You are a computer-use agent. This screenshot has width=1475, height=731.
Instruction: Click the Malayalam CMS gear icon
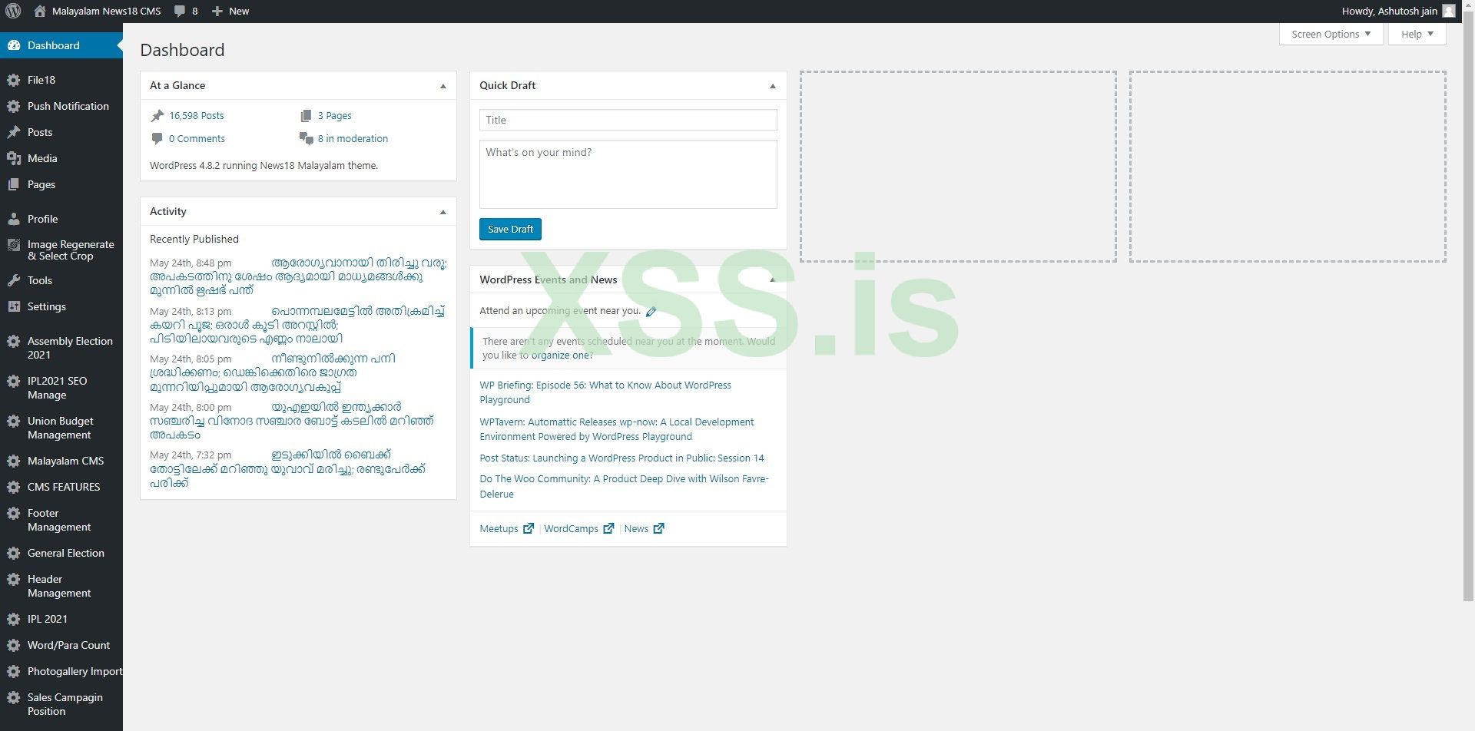click(14, 461)
